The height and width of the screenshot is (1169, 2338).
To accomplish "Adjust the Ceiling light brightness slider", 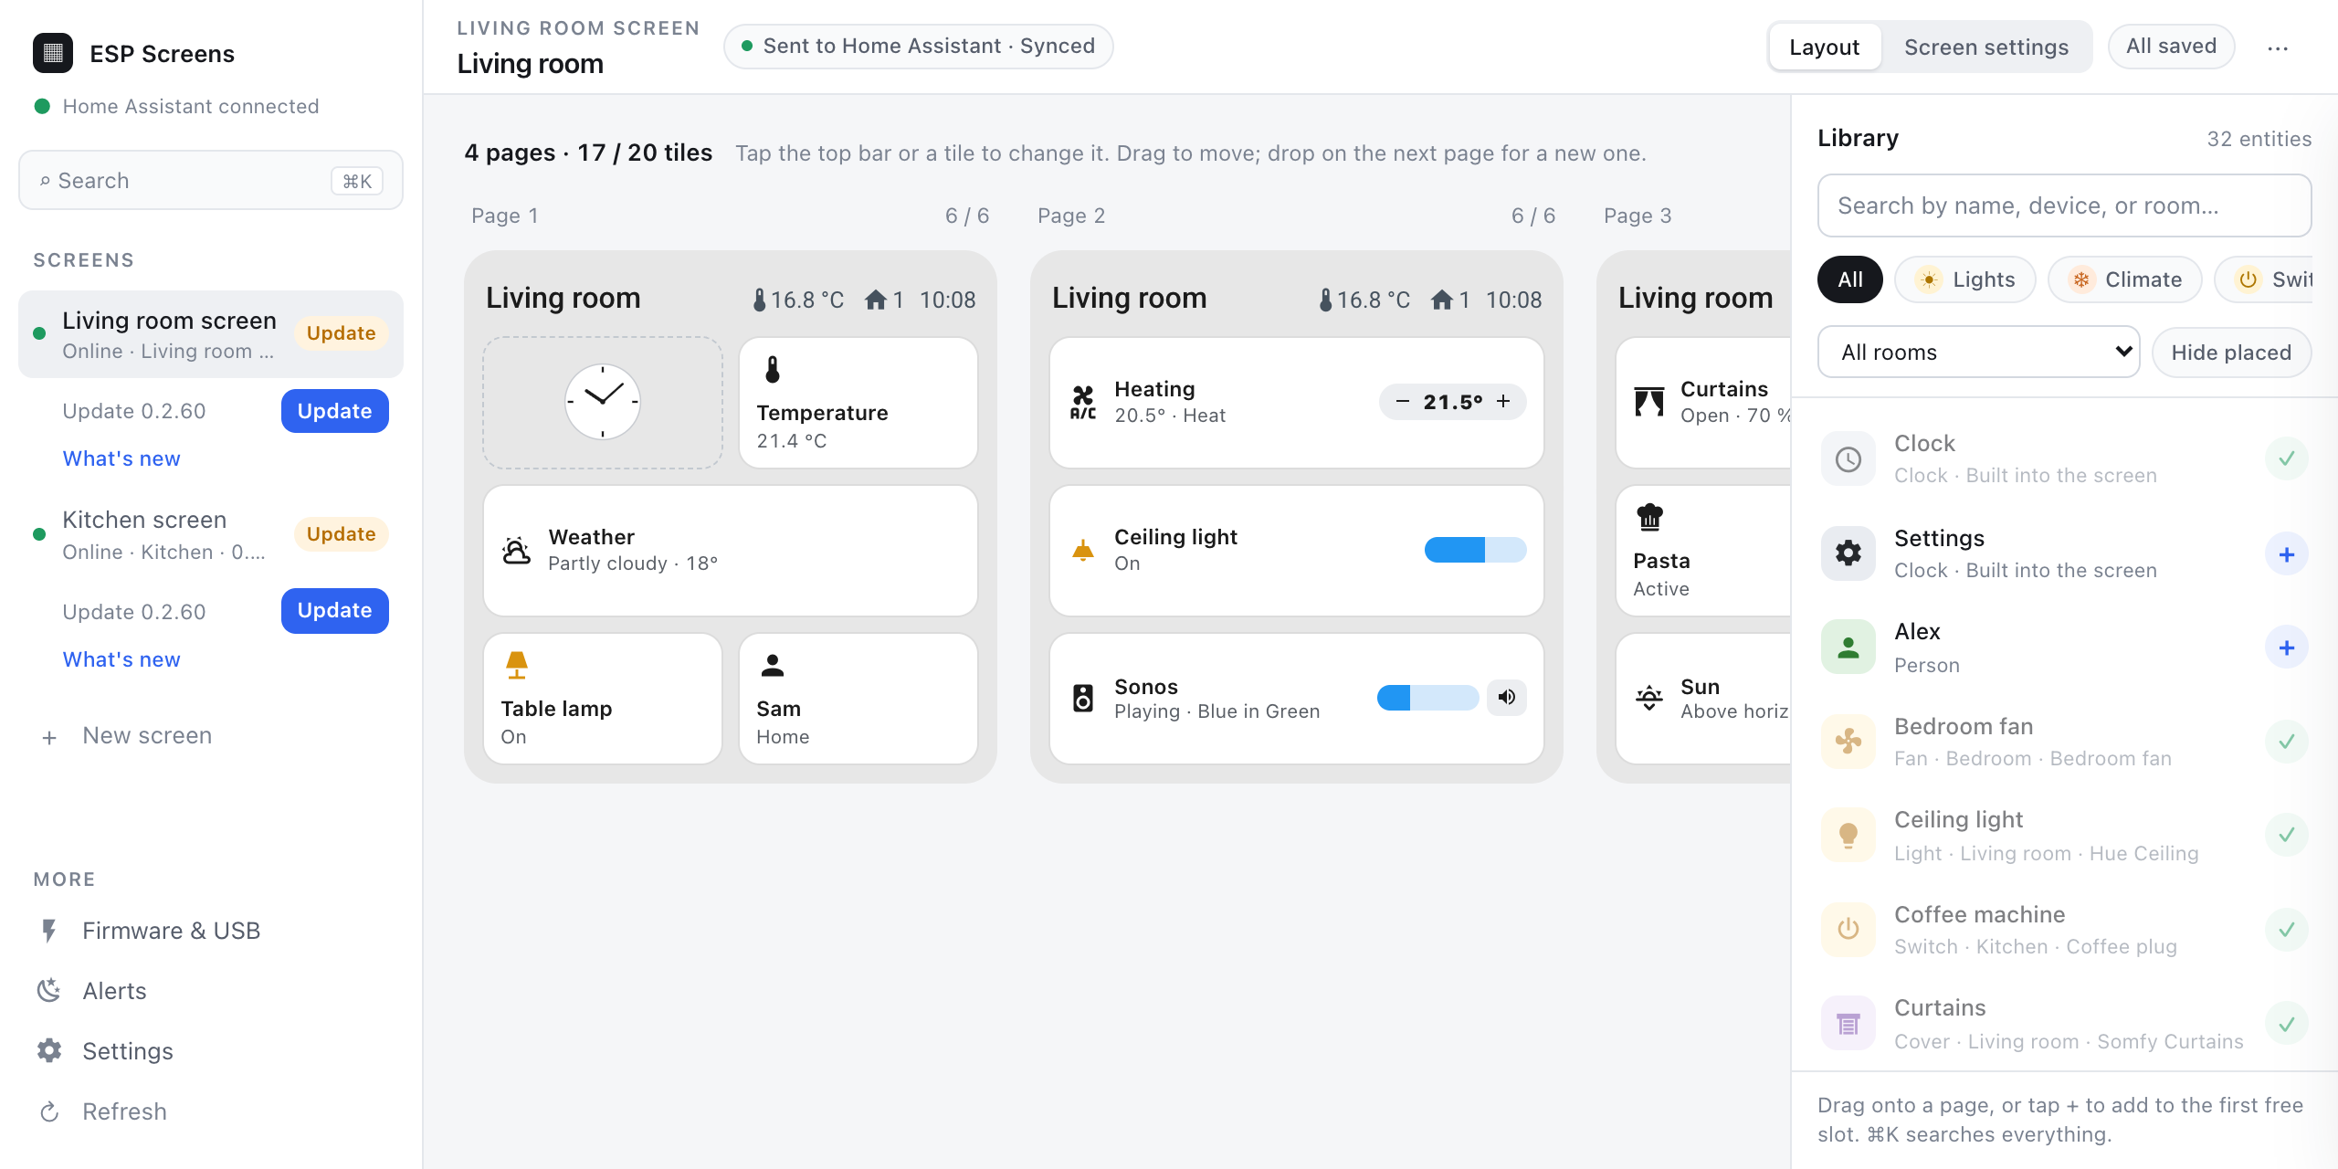I will [1475, 550].
